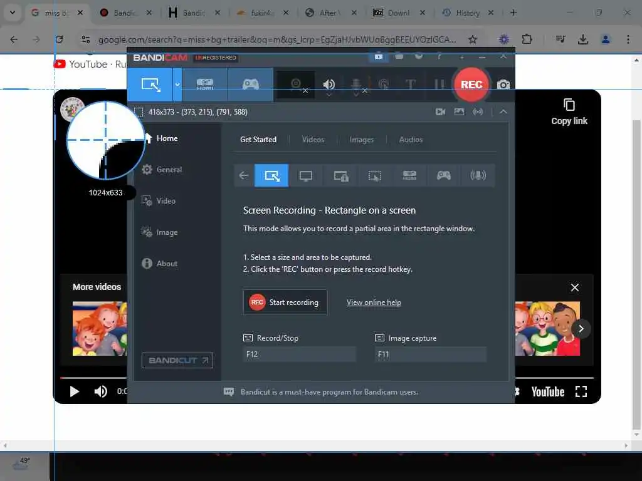The image size is (642, 481).
Task: Take a screenshot with the camera icon
Action: tap(503, 85)
